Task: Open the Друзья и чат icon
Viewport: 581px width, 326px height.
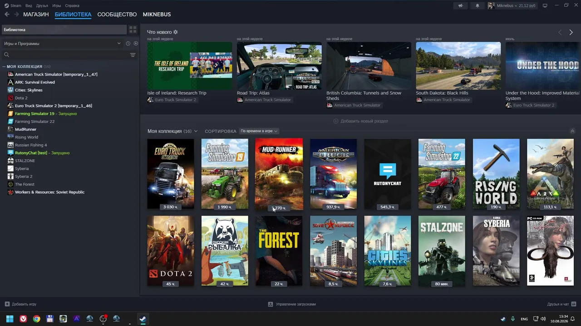Action: (574, 304)
